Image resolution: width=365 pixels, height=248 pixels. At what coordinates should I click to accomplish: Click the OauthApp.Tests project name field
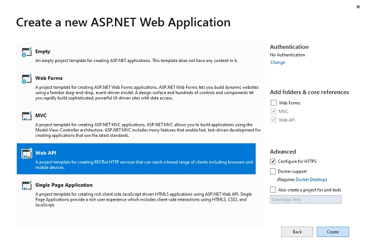click(305, 199)
